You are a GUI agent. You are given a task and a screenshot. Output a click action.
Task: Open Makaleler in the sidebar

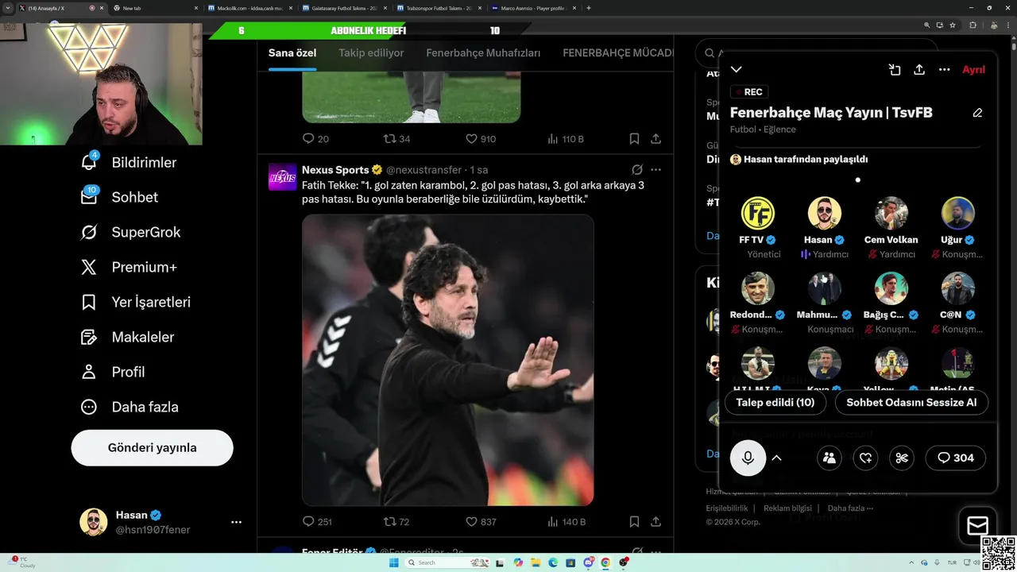pyautogui.click(x=127, y=337)
